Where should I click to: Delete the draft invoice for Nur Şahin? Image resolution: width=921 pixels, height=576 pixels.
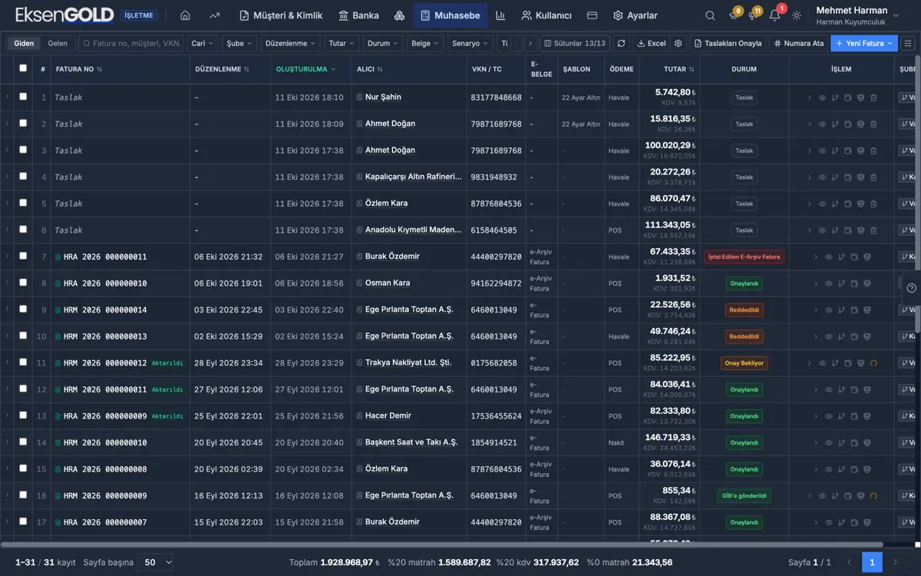coord(873,98)
